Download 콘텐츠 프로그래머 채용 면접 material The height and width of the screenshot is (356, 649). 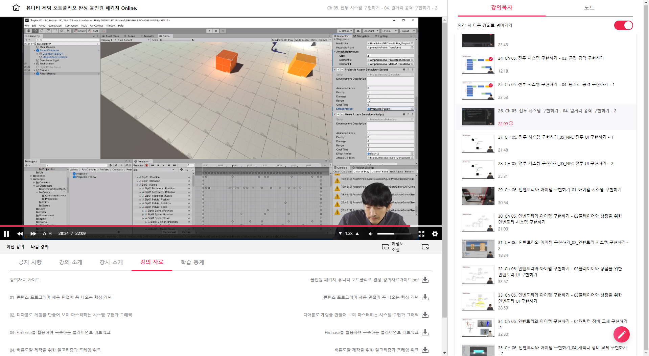click(x=425, y=297)
